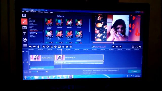Rotate the clip with rotate icon
Screen dimensions: 162x91
pos(48,47)
